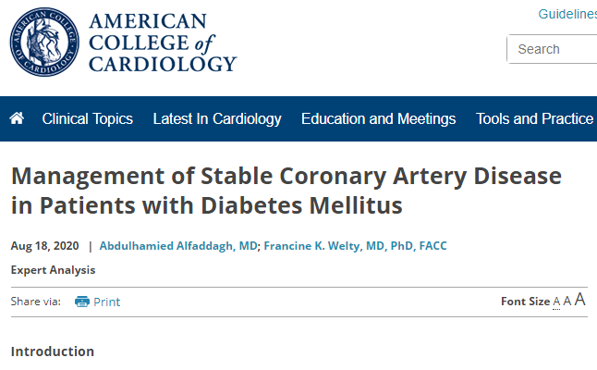Click the American College of Cardiology seal logo
The image size is (597, 370).
click(x=44, y=42)
